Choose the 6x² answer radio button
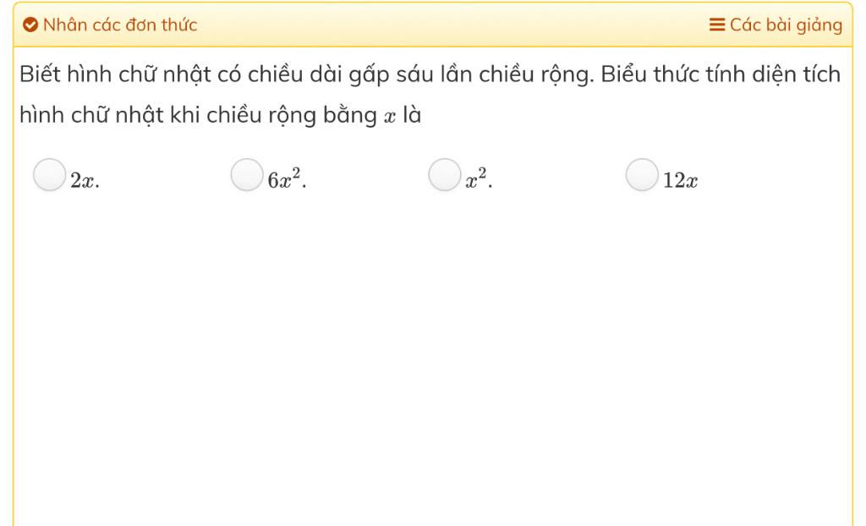This screenshot has width=866, height=526. (x=247, y=174)
